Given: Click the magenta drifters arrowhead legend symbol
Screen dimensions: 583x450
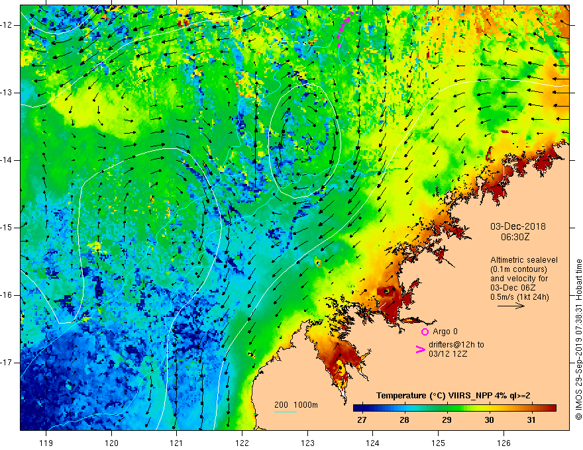Looking at the screenshot, I should [420, 349].
